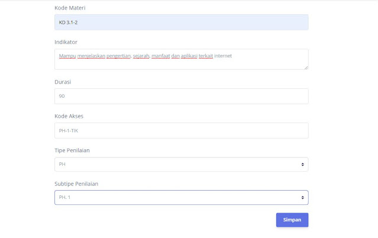The width and height of the screenshot is (378, 238).
Task: Click the Kode Akses label
Action: pyautogui.click(x=69, y=116)
